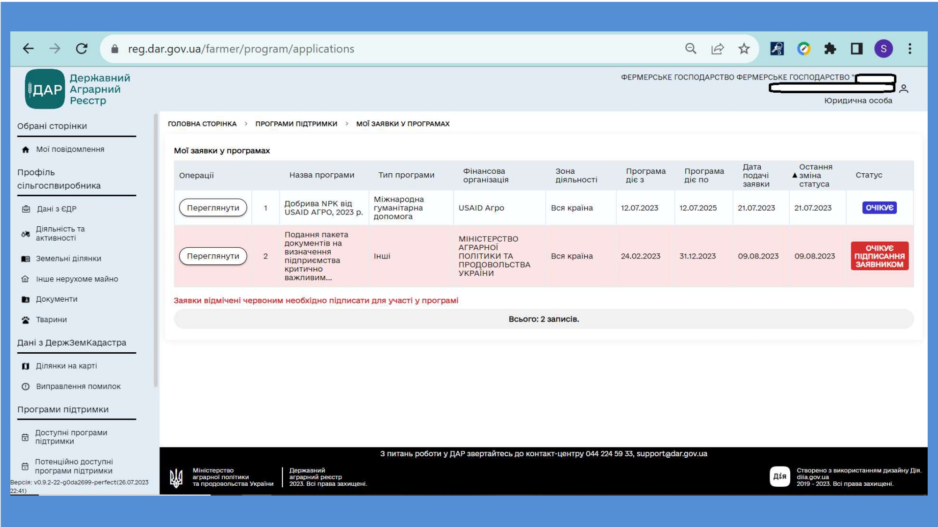Screen dimensions: 938x527
Task: Click the ДАР logo icon
Action: tap(45, 89)
